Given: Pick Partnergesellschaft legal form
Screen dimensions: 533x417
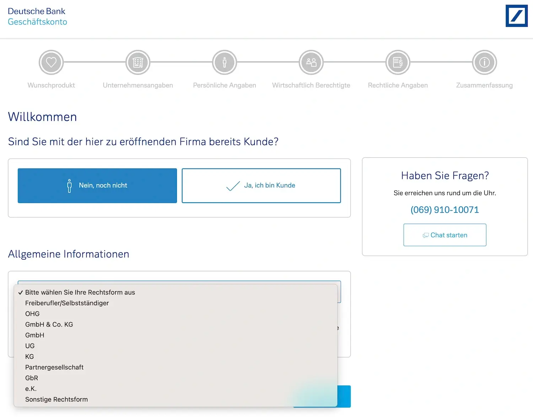Looking at the screenshot, I should click(176, 367).
